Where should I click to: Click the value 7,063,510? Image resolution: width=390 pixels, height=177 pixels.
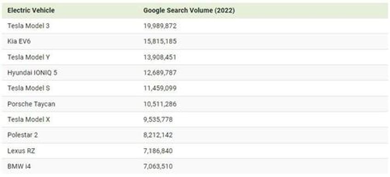click(158, 166)
